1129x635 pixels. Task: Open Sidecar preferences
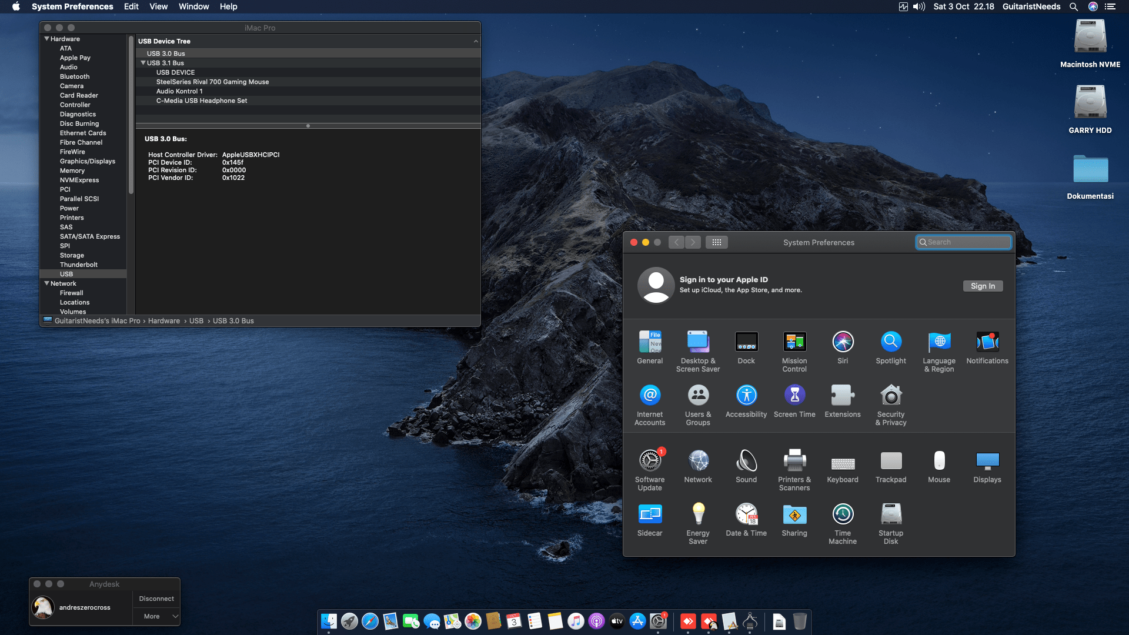point(650,519)
